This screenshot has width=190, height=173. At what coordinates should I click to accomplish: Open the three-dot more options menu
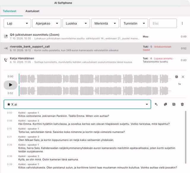[182, 23]
